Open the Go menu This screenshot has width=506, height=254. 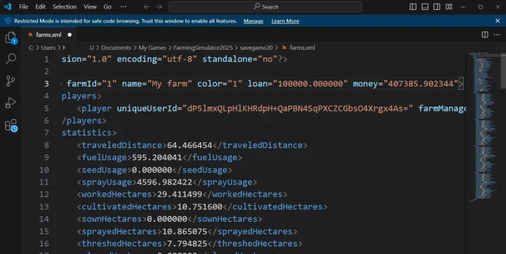click(108, 7)
